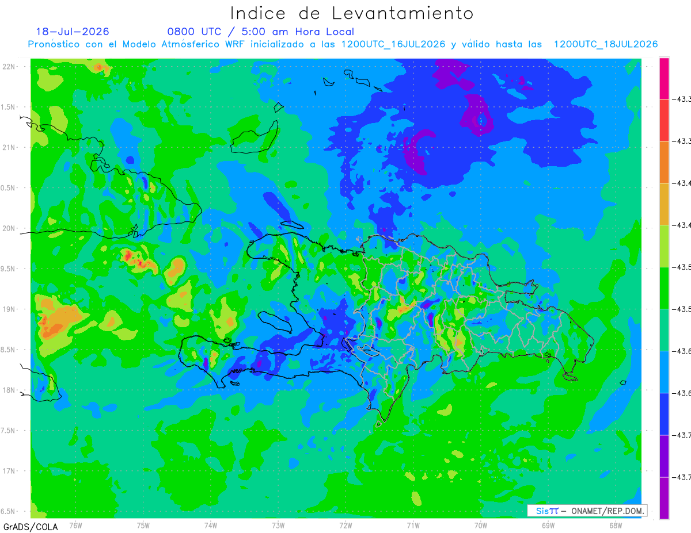Click the 18N latitude label

10,390
